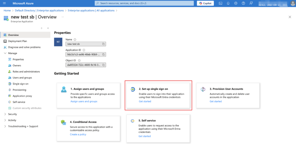
Task: Click the Self service card icon
Action: (x=132, y=121)
